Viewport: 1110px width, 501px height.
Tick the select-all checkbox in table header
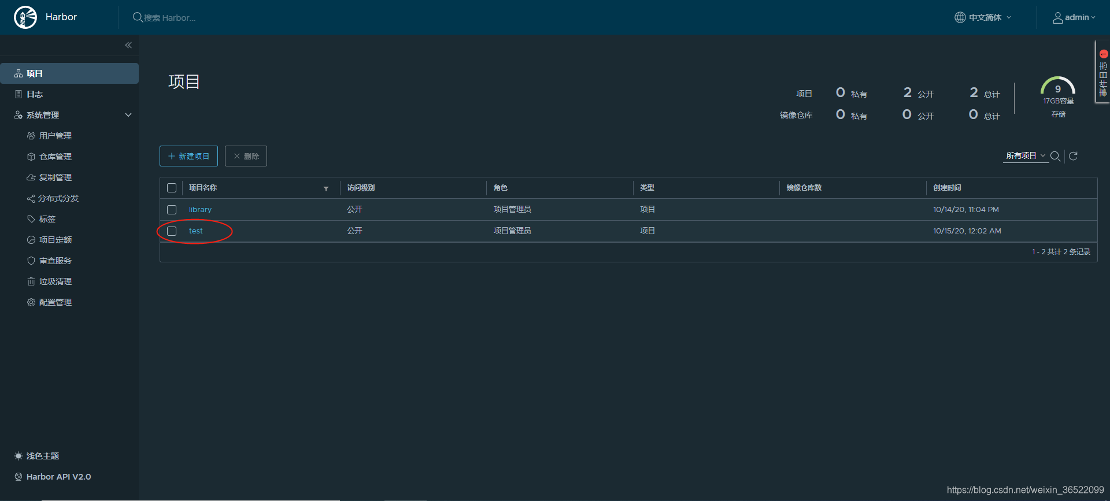tap(172, 188)
